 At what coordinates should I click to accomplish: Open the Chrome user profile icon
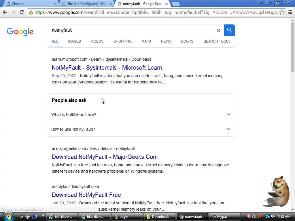click(x=262, y=2)
